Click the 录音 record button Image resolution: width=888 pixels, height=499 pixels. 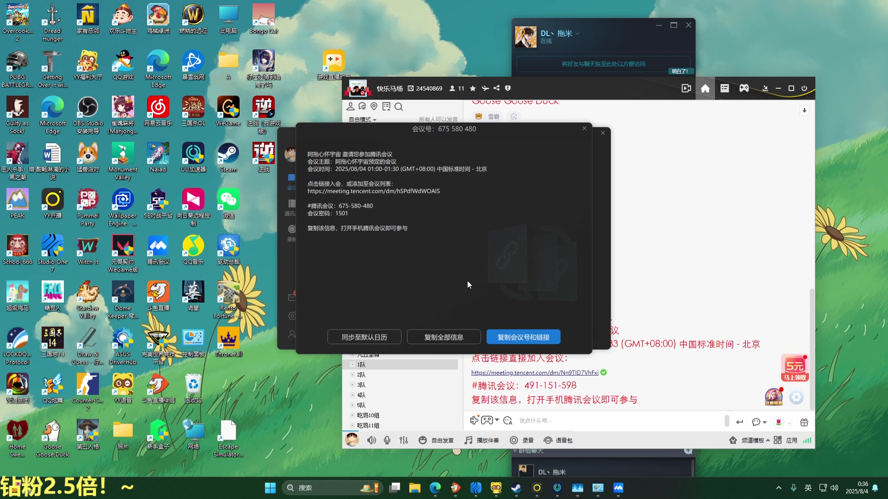pyautogui.click(x=522, y=440)
